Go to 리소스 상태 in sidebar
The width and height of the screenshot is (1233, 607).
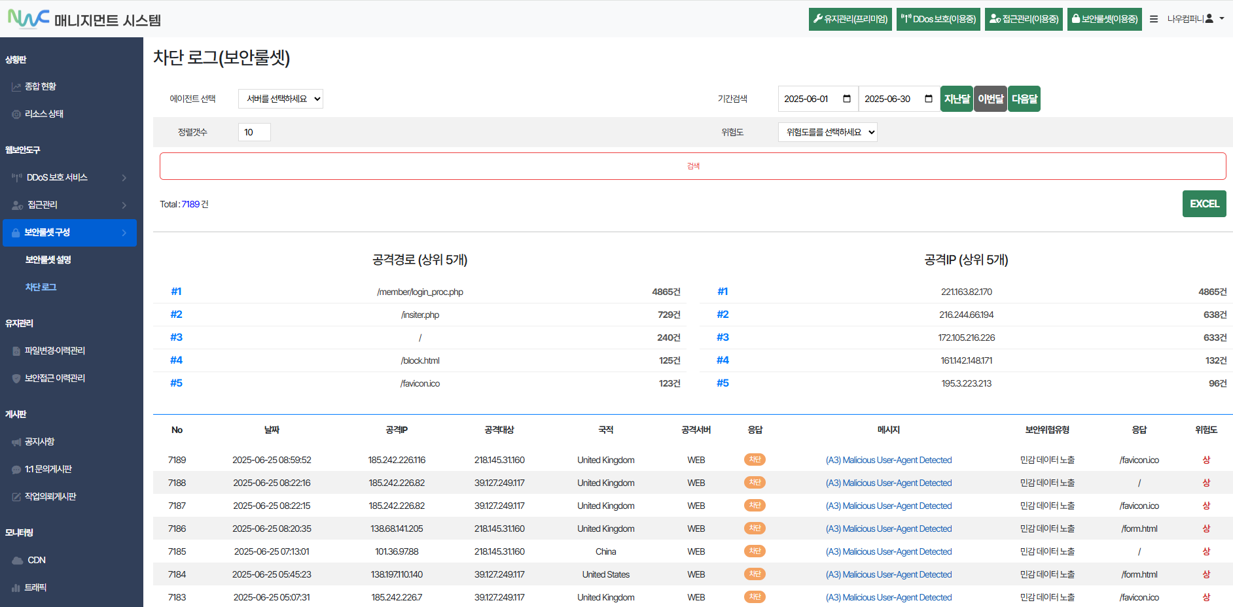[44, 114]
